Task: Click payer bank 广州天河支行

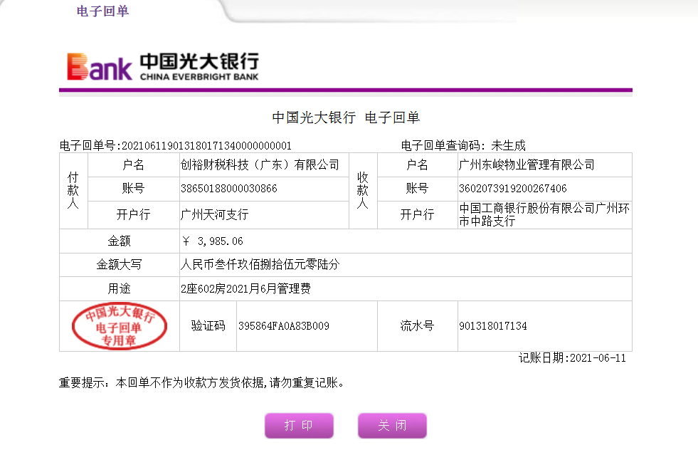Action: [x=215, y=214]
